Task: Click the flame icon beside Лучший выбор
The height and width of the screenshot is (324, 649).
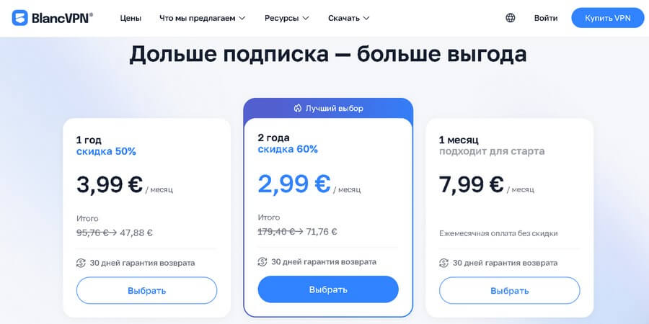Action: coord(298,109)
